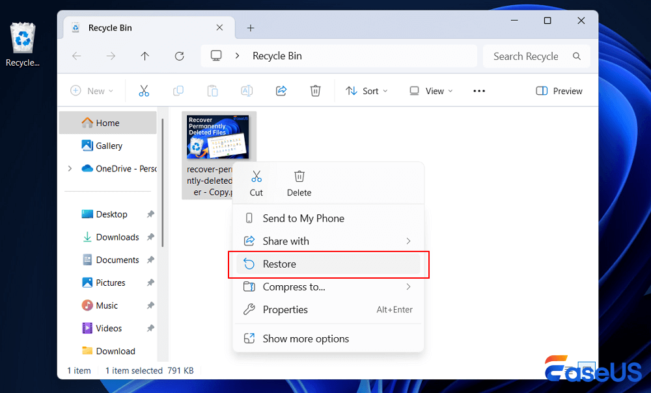Image resolution: width=651 pixels, height=393 pixels.
Task: Toggle the Preview pane
Action: pos(559,90)
